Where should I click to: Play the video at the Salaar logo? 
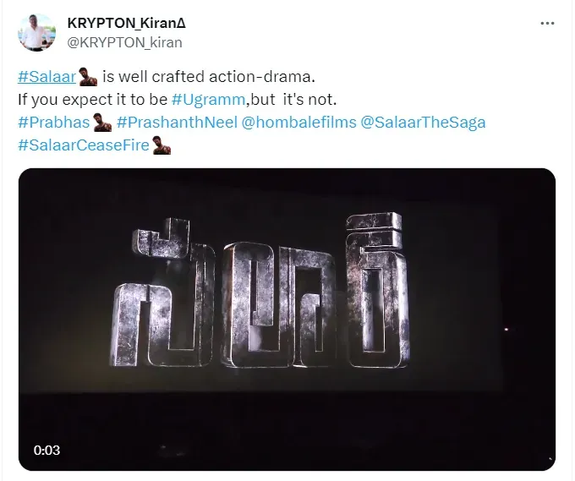point(260,292)
